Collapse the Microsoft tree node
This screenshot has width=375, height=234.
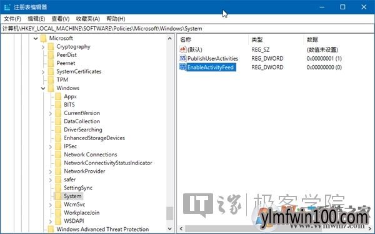36,38
